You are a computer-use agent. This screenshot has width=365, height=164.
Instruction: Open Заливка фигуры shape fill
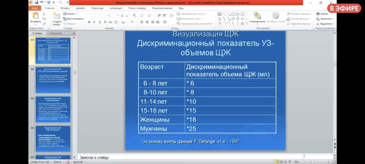click(300, 14)
